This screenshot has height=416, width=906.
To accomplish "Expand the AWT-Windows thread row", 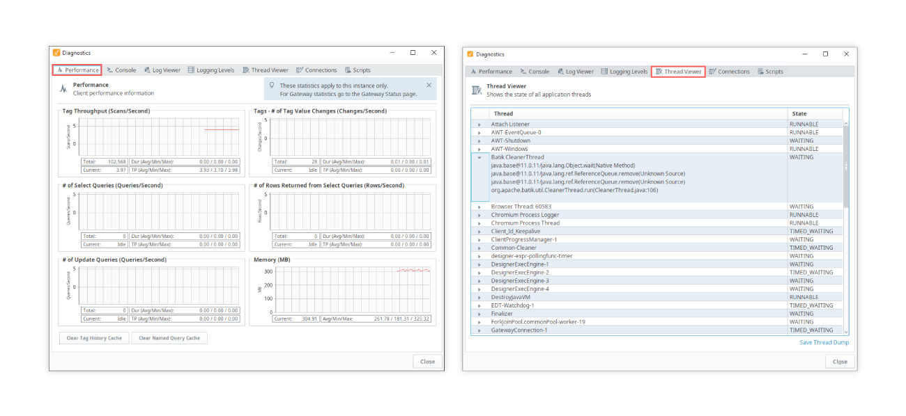I will tap(479, 149).
